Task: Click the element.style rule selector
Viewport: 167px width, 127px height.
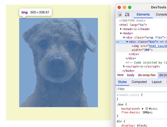Action: [x=128, y=95]
